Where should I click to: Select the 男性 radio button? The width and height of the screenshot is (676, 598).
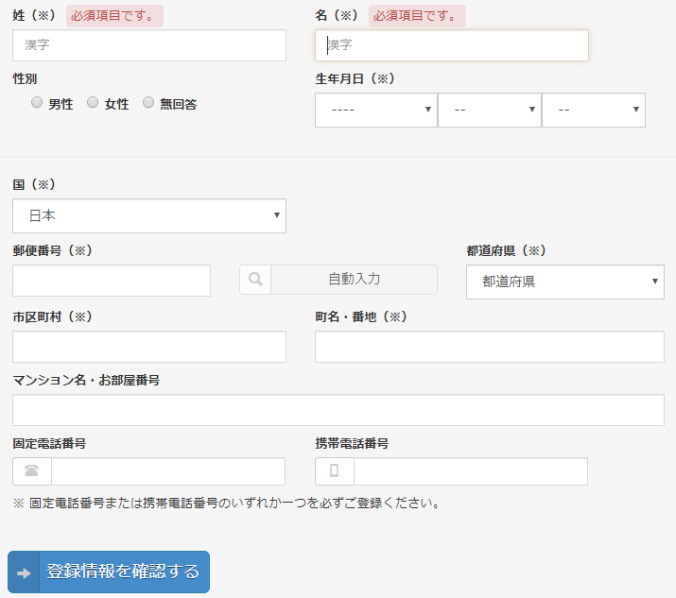[x=37, y=103]
